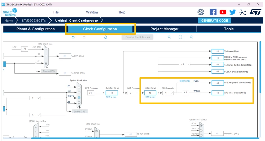Screen dimensions: 265x141
Task: Select LSE input on RTC Clock Mux
Action: [46, 56]
